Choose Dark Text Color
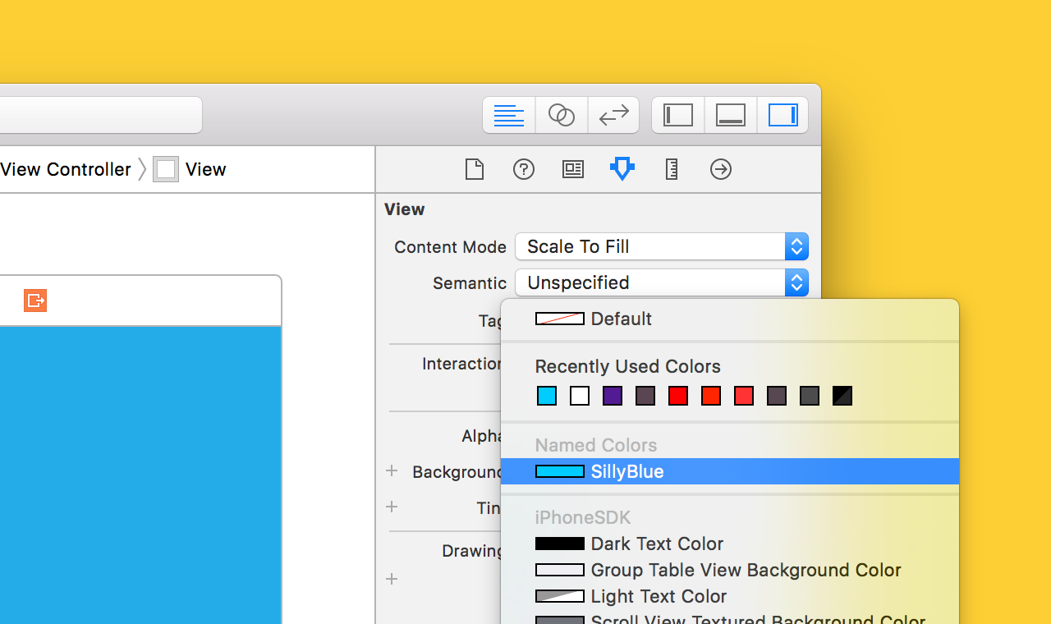 [730, 544]
